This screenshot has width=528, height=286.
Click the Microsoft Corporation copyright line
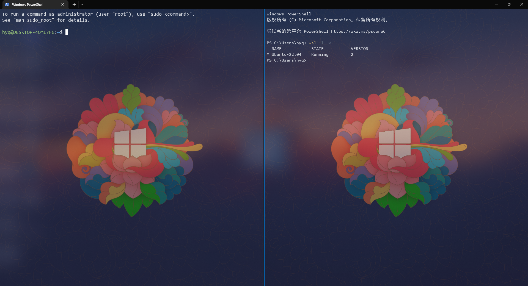(x=327, y=20)
